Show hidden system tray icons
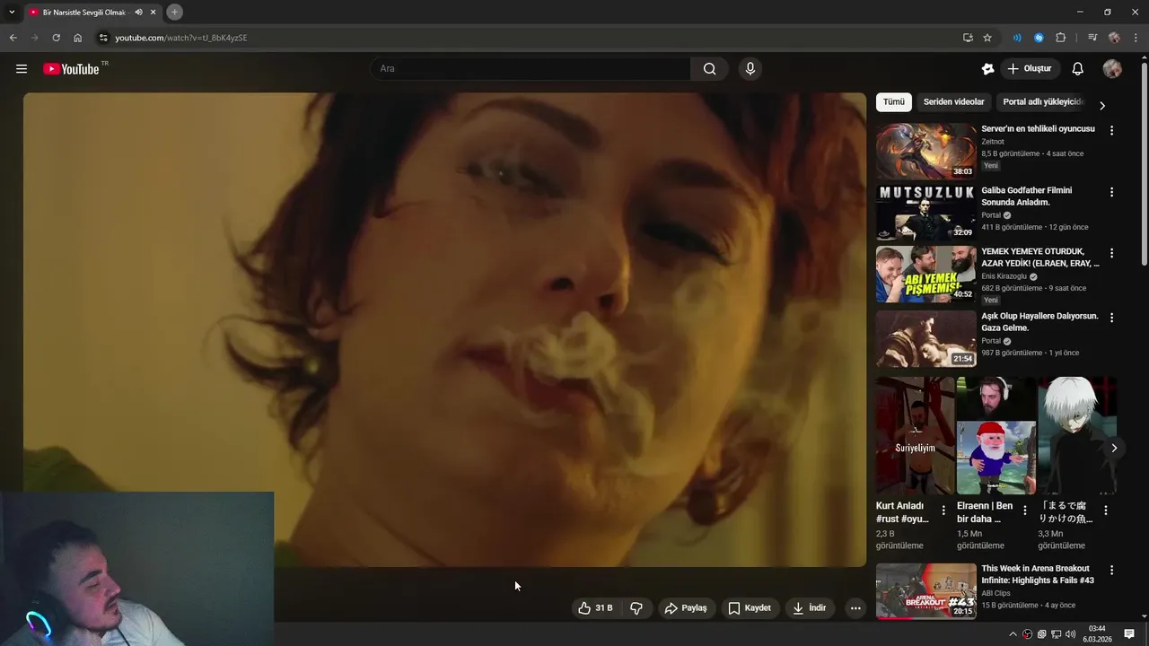The image size is (1149, 646). click(x=1013, y=634)
